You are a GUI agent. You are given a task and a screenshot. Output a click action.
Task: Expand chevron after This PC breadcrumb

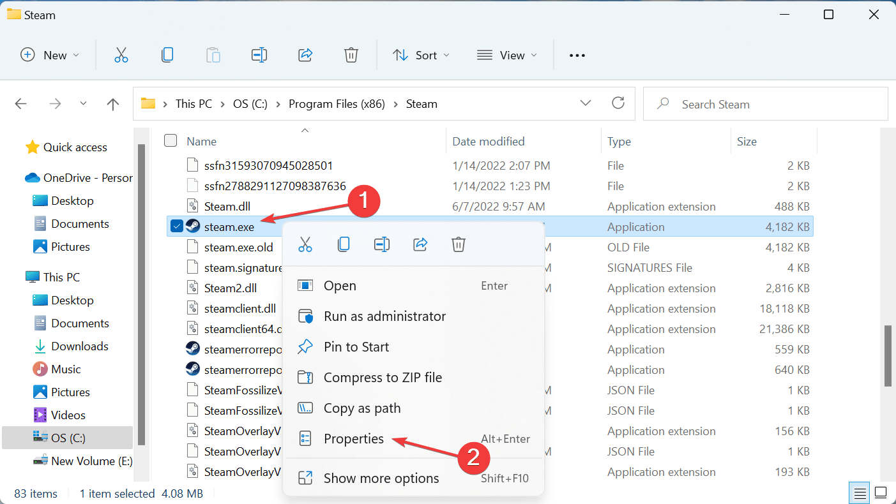(x=222, y=104)
